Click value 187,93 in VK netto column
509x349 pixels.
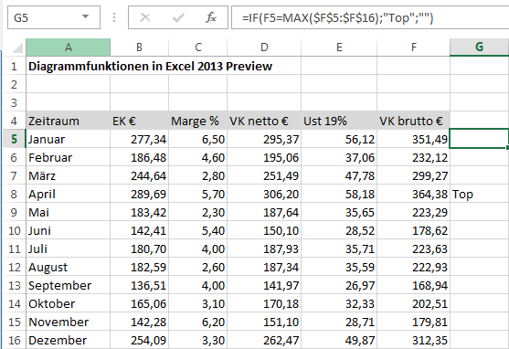[x=264, y=249]
